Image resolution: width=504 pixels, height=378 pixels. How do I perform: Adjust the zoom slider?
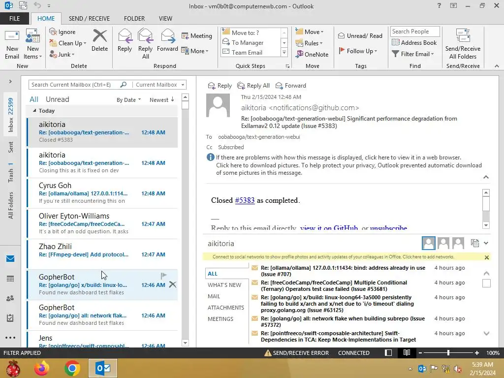pos(448,353)
